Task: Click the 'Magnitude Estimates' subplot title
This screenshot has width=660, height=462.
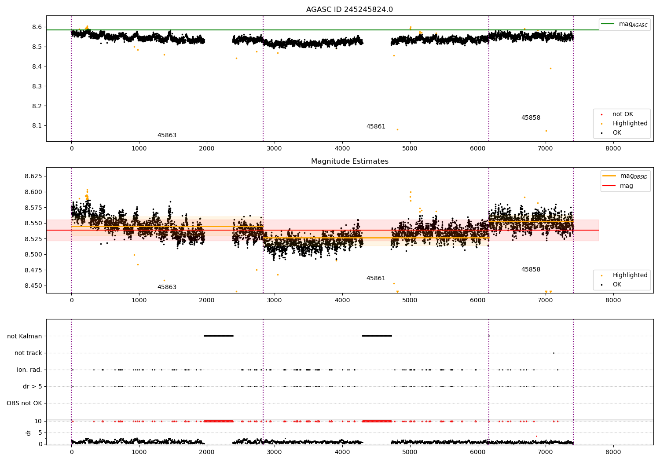Action: pyautogui.click(x=349, y=161)
